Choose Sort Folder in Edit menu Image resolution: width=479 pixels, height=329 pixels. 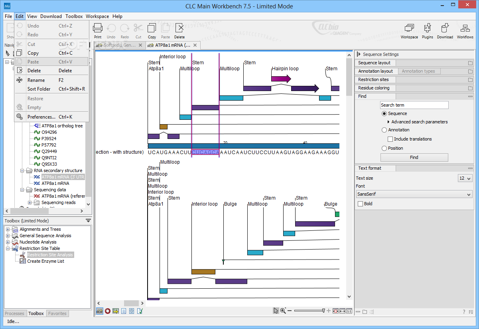point(51,89)
